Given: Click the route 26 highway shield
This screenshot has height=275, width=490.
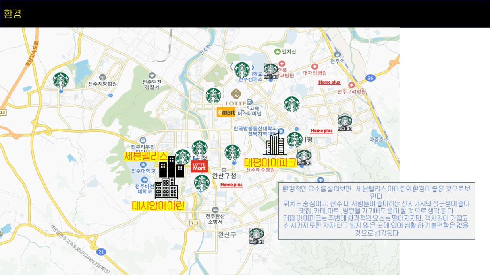Looking at the screenshot, I should (371, 78).
